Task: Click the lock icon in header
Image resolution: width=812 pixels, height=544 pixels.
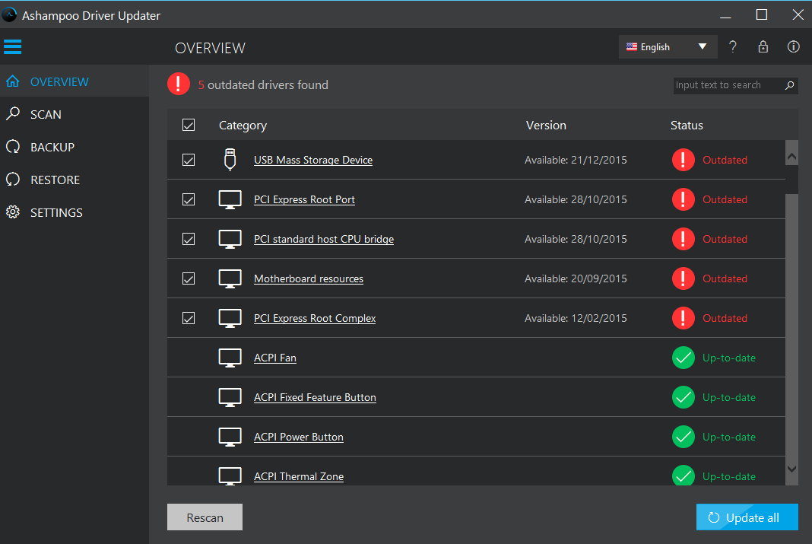Action: point(763,46)
